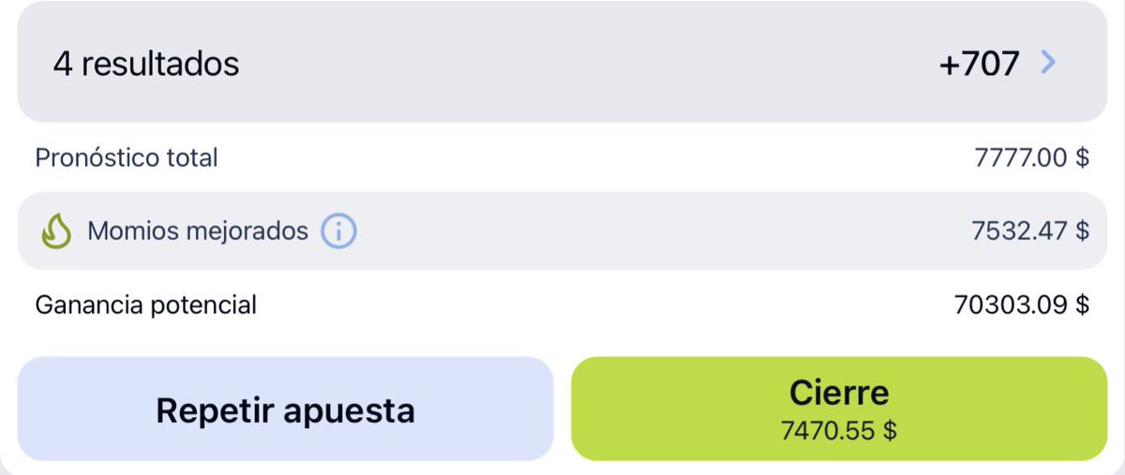
Task: Click the Momios mejorados label
Action: pos(198,230)
